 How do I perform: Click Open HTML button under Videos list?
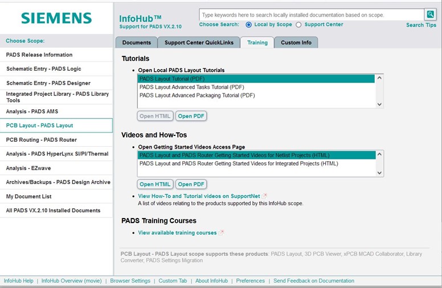point(155,184)
